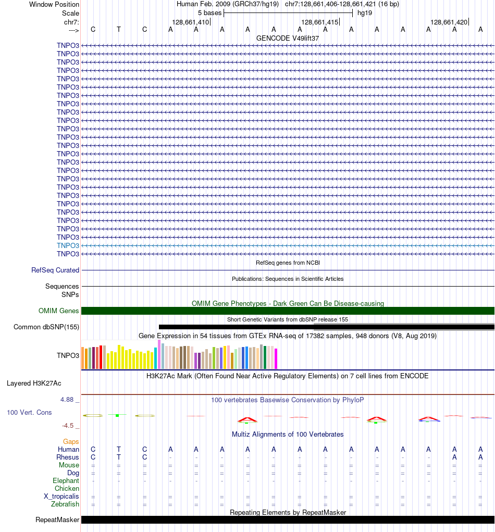Click the 'hg19' label beside the scale bar

[365, 13]
